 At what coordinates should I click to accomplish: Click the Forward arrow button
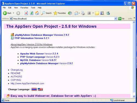click(x=18, y=13)
